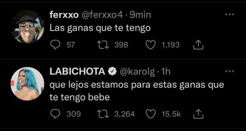Open LABICHOTA's blue-haired profile picture
The image size is (246, 131).
pos(28,84)
